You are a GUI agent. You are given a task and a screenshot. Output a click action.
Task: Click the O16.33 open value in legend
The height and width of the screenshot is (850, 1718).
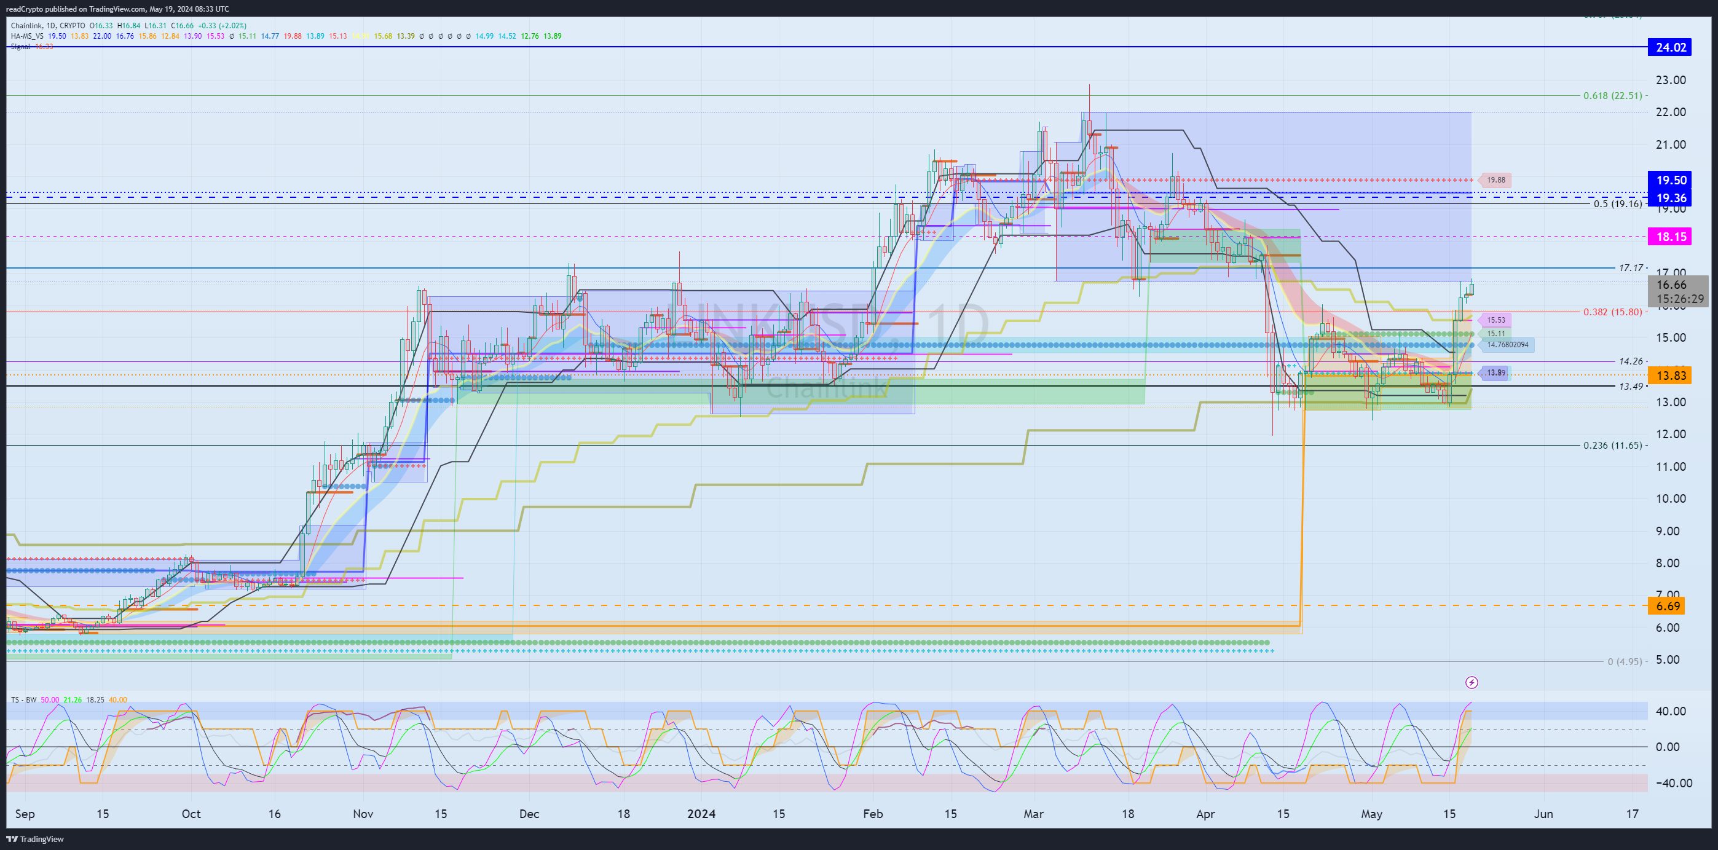click(101, 26)
